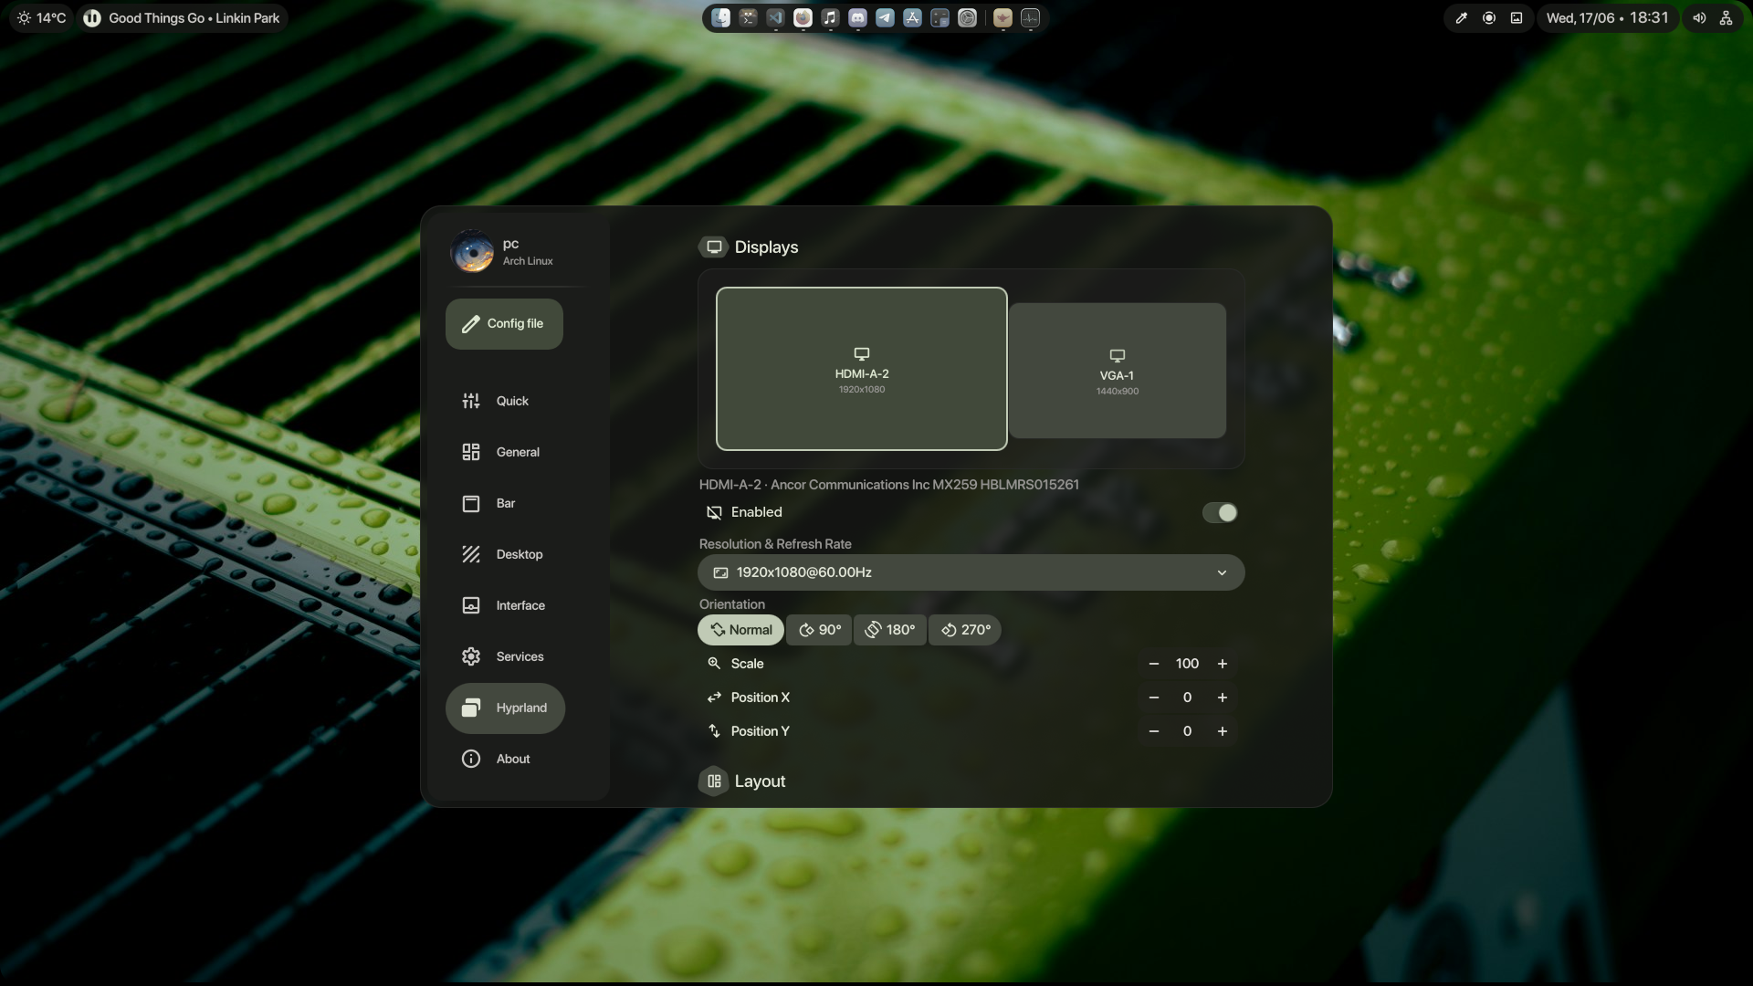The image size is (1753, 986).
Task: Select the HDMI-A-2 monitor tile
Action: click(x=862, y=369)
